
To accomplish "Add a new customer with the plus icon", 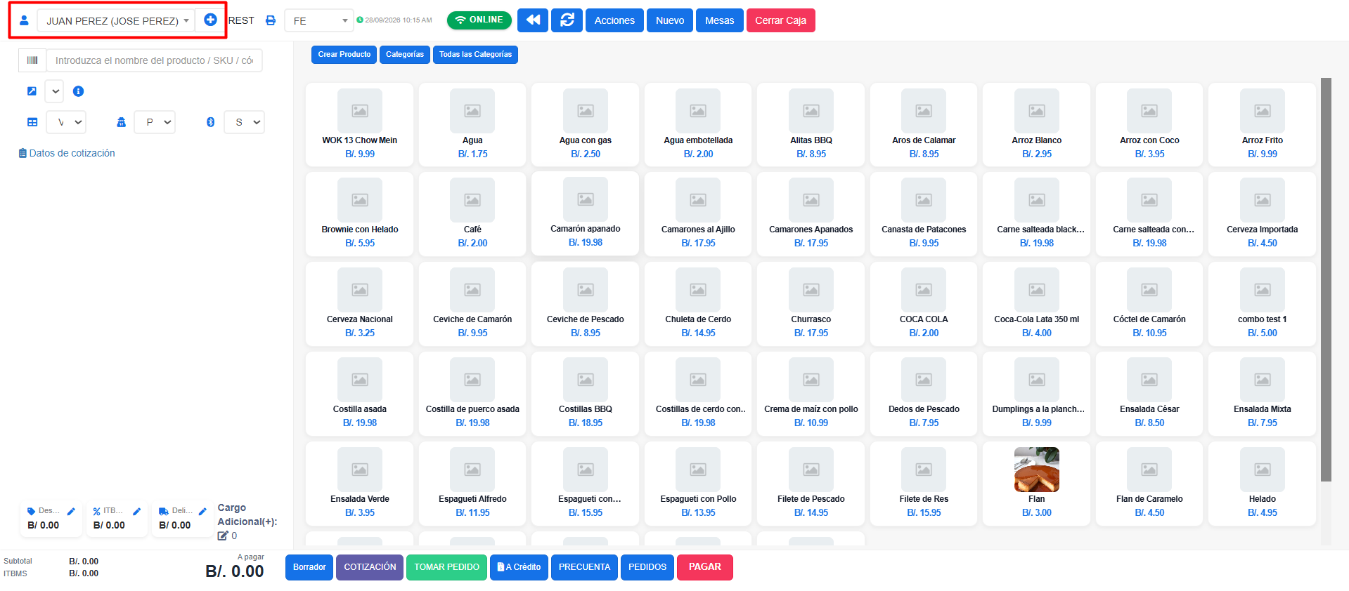I will click(210, 20).
